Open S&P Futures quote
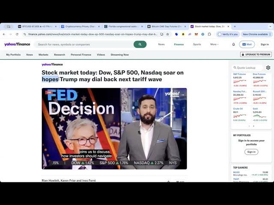 coord(240,74)
